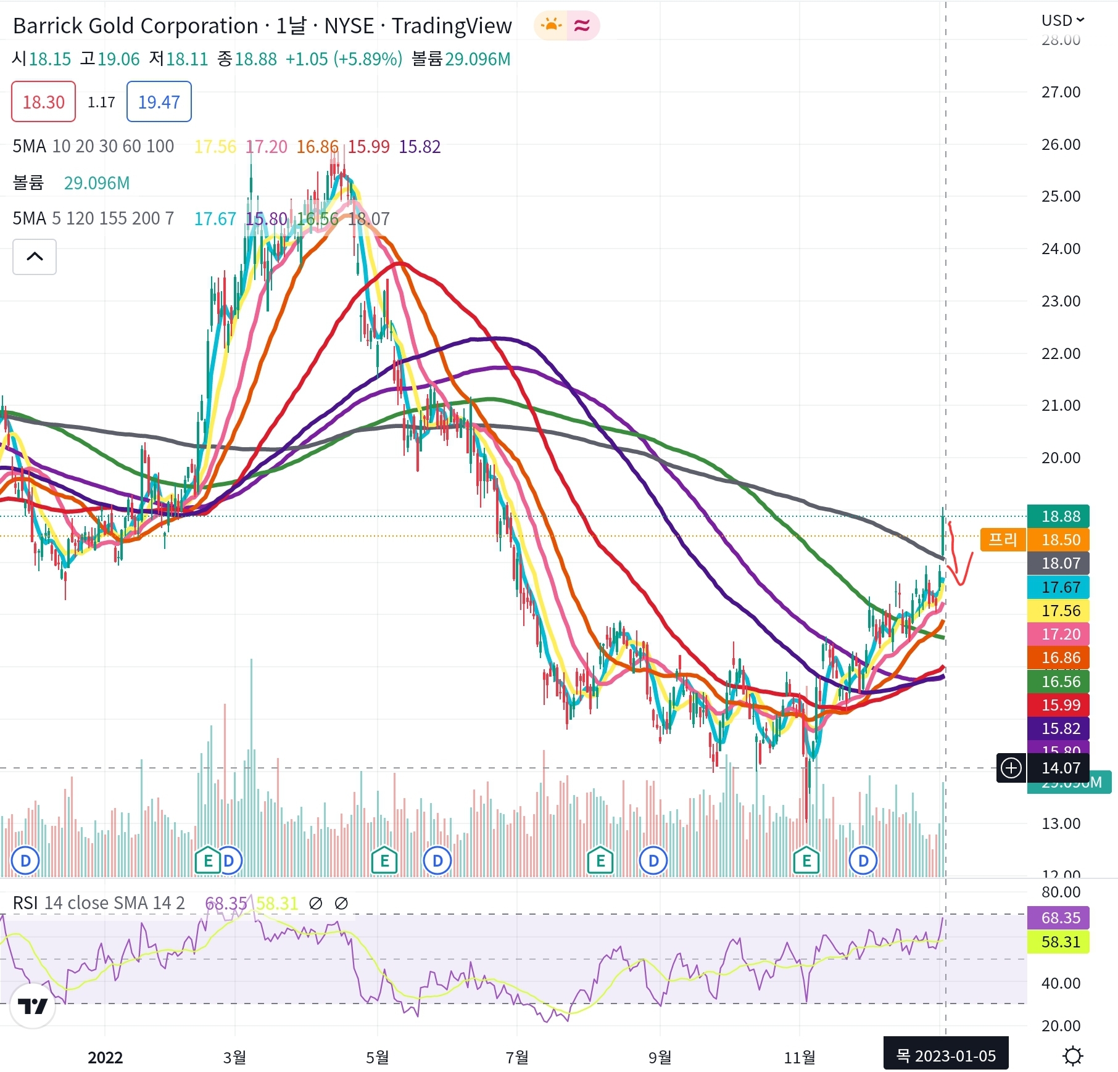The image size is (1118, 1072).
Task: Tap the gray 18.07 price-scale label
Action: (1058, 563)
